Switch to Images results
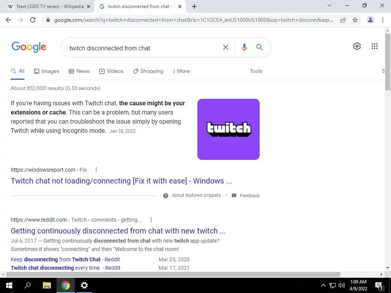The height and width of the screenshot is (293, 391). [x=47, y=71]
